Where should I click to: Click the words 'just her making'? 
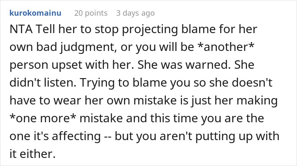point(234,101)
